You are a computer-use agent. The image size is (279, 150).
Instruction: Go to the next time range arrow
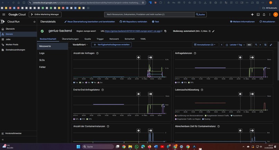point(260,45)
